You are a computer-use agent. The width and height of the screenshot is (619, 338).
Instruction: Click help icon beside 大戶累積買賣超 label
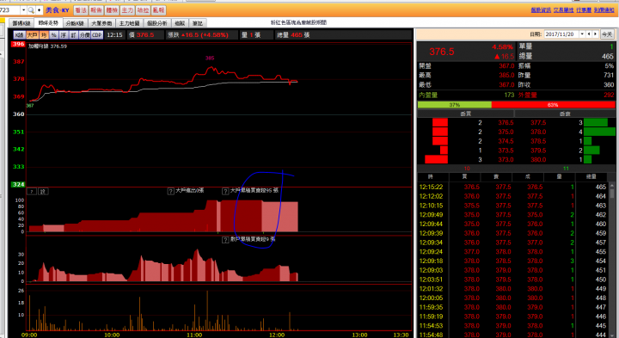[225, 192]
